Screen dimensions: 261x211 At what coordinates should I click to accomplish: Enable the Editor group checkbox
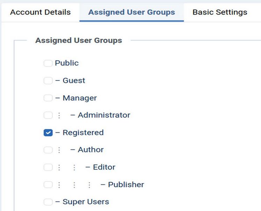point(48,167)
